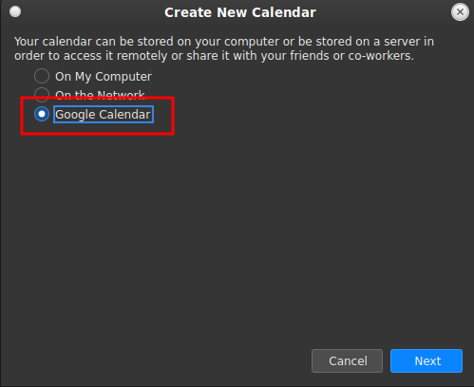Select the On My Computer radio button

pos(42,76)
